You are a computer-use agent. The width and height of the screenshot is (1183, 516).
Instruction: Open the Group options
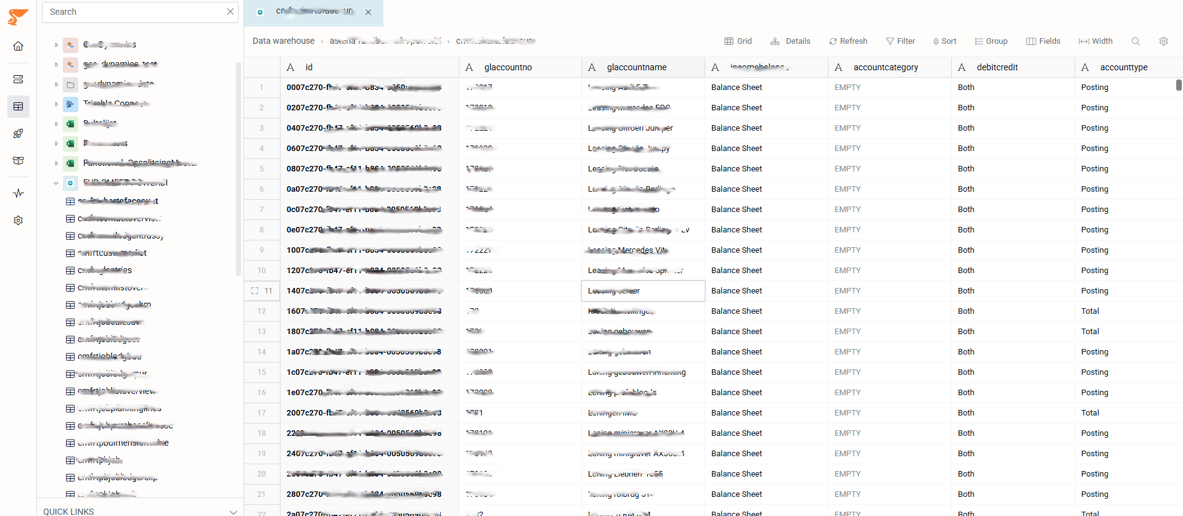(x=991, y=41)
